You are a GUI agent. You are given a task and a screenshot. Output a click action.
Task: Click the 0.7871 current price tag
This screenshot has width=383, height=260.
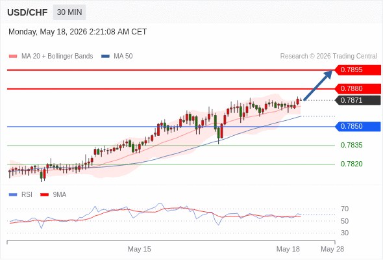[x=358, y=100]
